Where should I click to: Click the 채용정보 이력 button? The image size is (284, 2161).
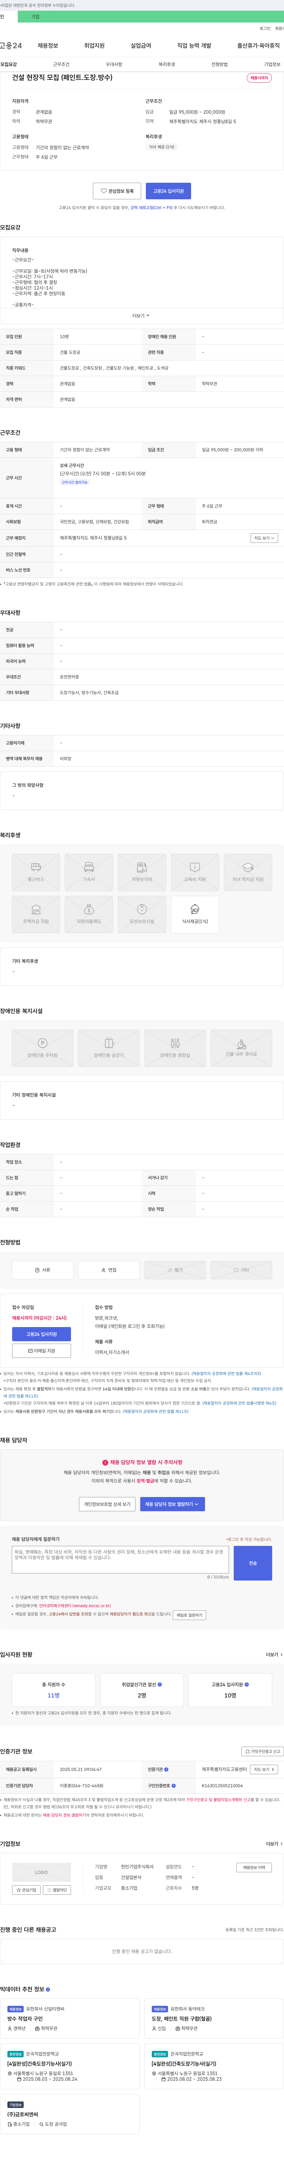pyautogui.click(x=254, y=1868)
